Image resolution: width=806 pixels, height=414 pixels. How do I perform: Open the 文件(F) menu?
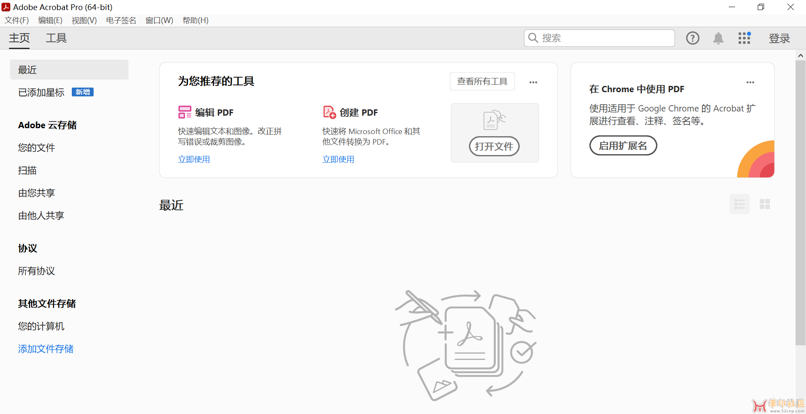(x=17, y=21)
